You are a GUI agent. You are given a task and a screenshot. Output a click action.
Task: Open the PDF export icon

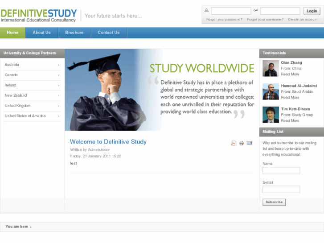point(234,143)
